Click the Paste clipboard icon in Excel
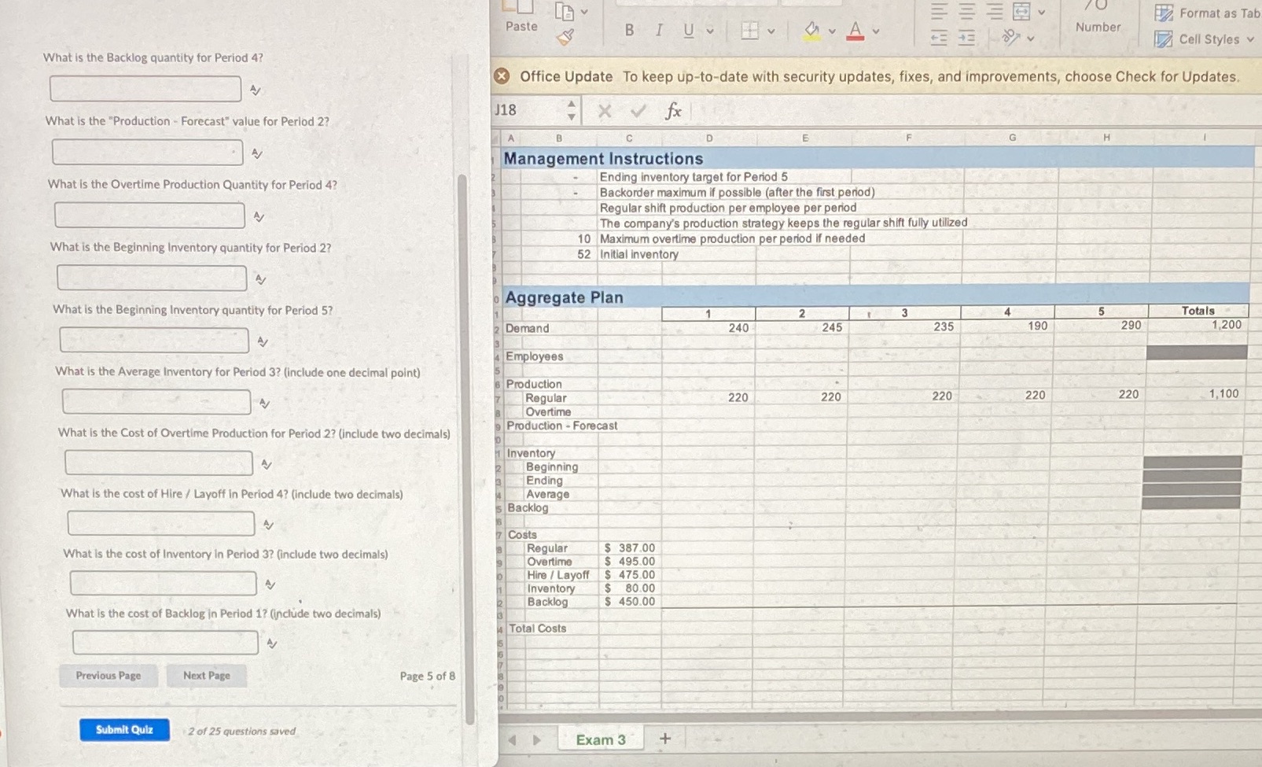The height and width of the screenshot is (767, 1262). pos(521,6)
